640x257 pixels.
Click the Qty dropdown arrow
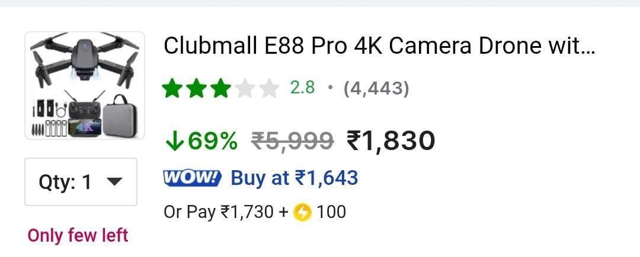(114, 182)
